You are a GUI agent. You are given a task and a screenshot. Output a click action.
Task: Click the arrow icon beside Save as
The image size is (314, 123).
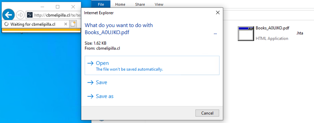pos(91,96)
